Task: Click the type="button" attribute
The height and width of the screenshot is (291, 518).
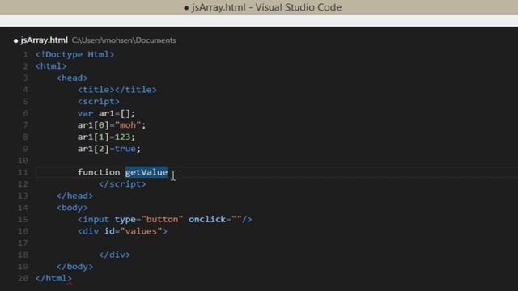Action: tap(149, 219)
